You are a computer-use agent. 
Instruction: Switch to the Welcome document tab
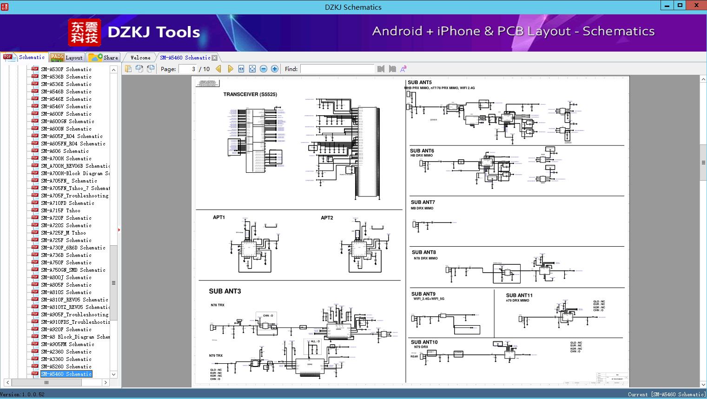click(140, 58)
